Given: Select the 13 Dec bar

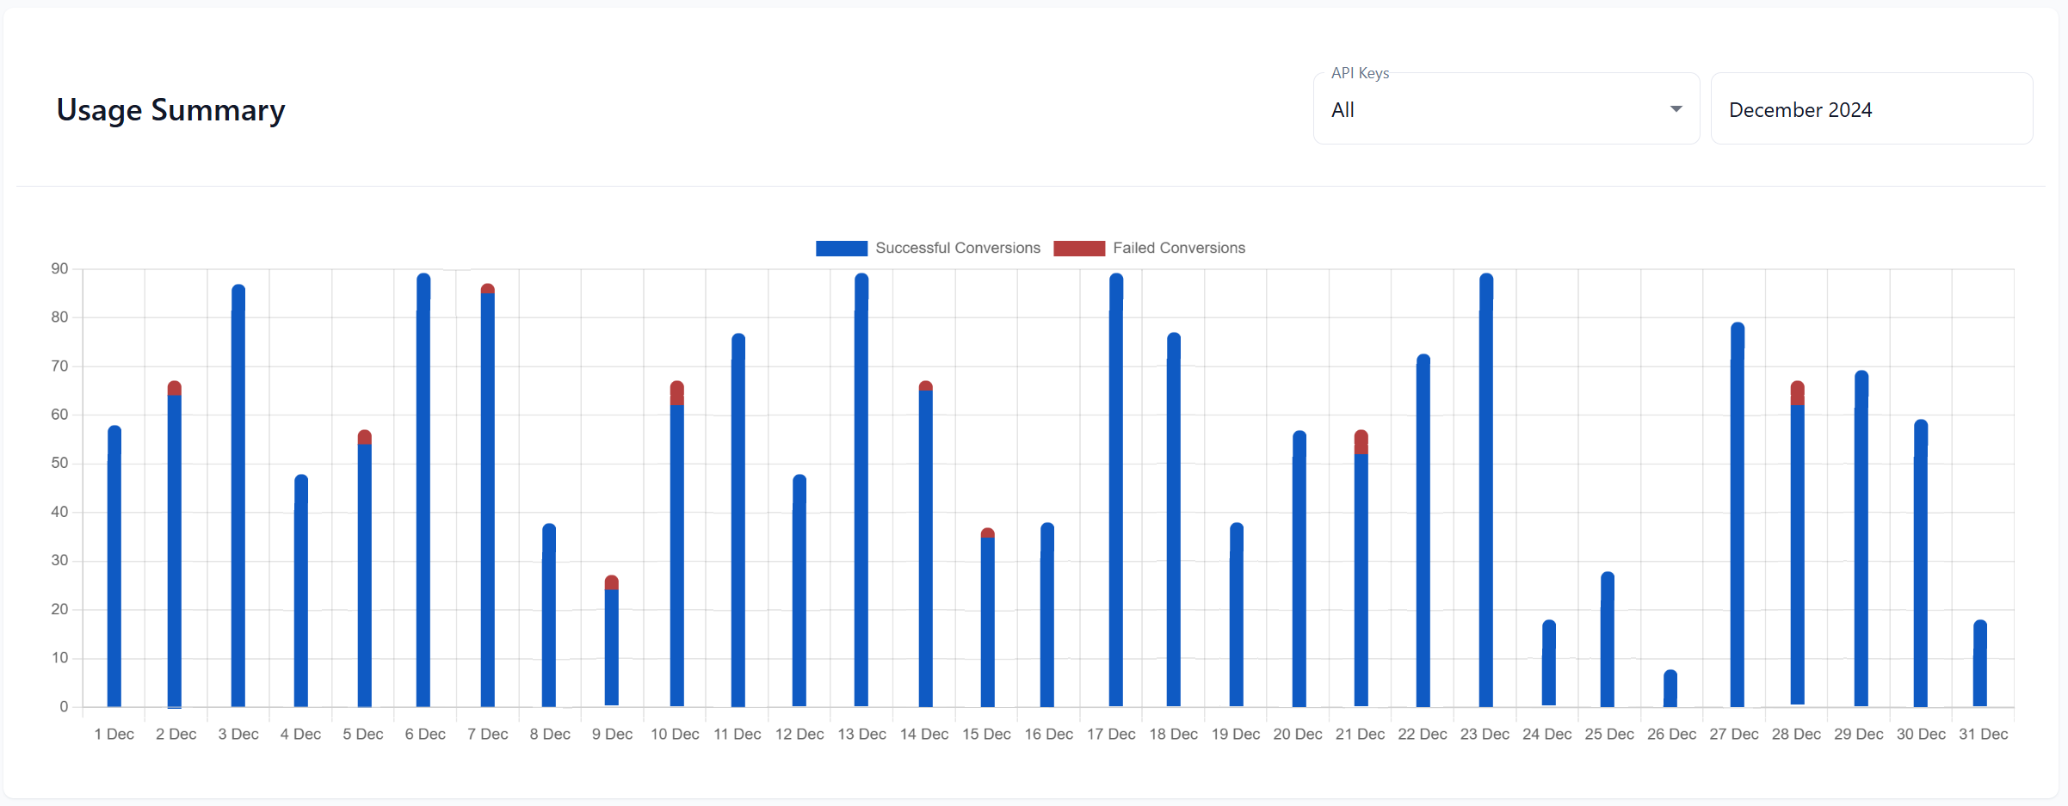Looking at the screenshot, I should [x=861, y=490].
